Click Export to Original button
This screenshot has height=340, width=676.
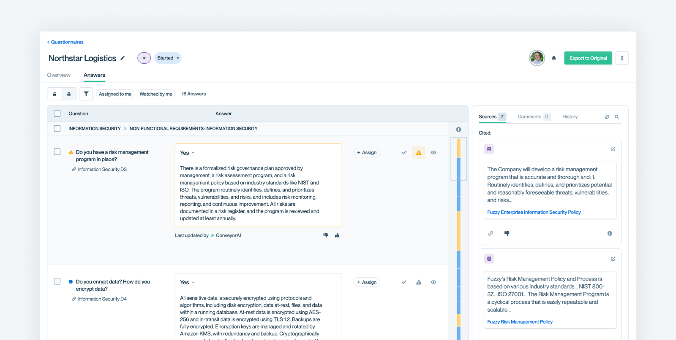coord(588,58)
